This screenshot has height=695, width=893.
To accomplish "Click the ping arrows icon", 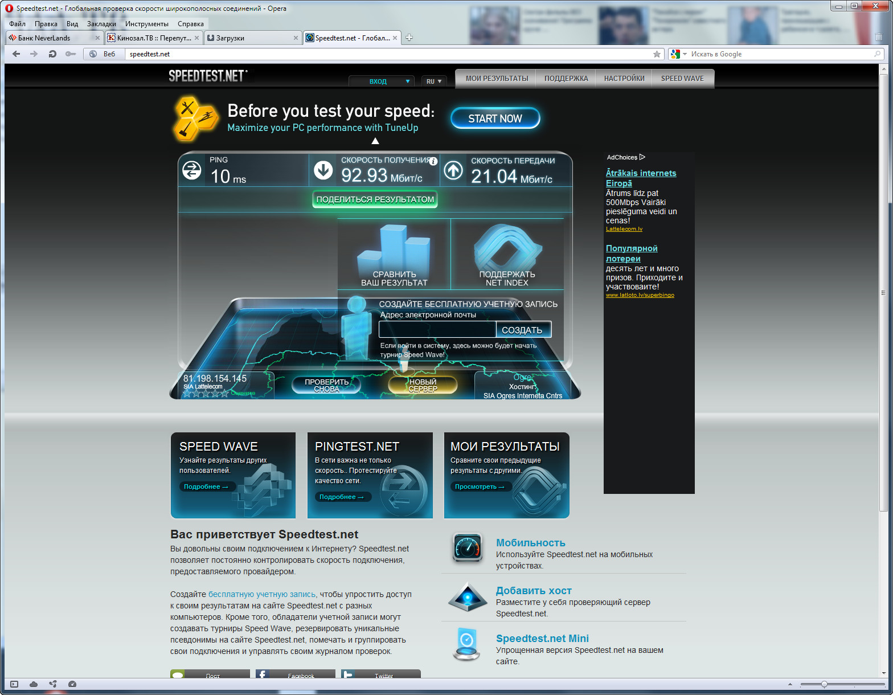I will 192,170.
